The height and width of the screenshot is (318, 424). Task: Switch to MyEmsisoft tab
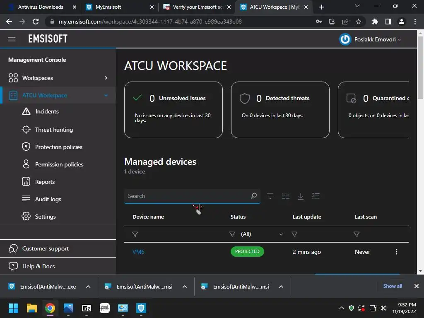[119, 7]
